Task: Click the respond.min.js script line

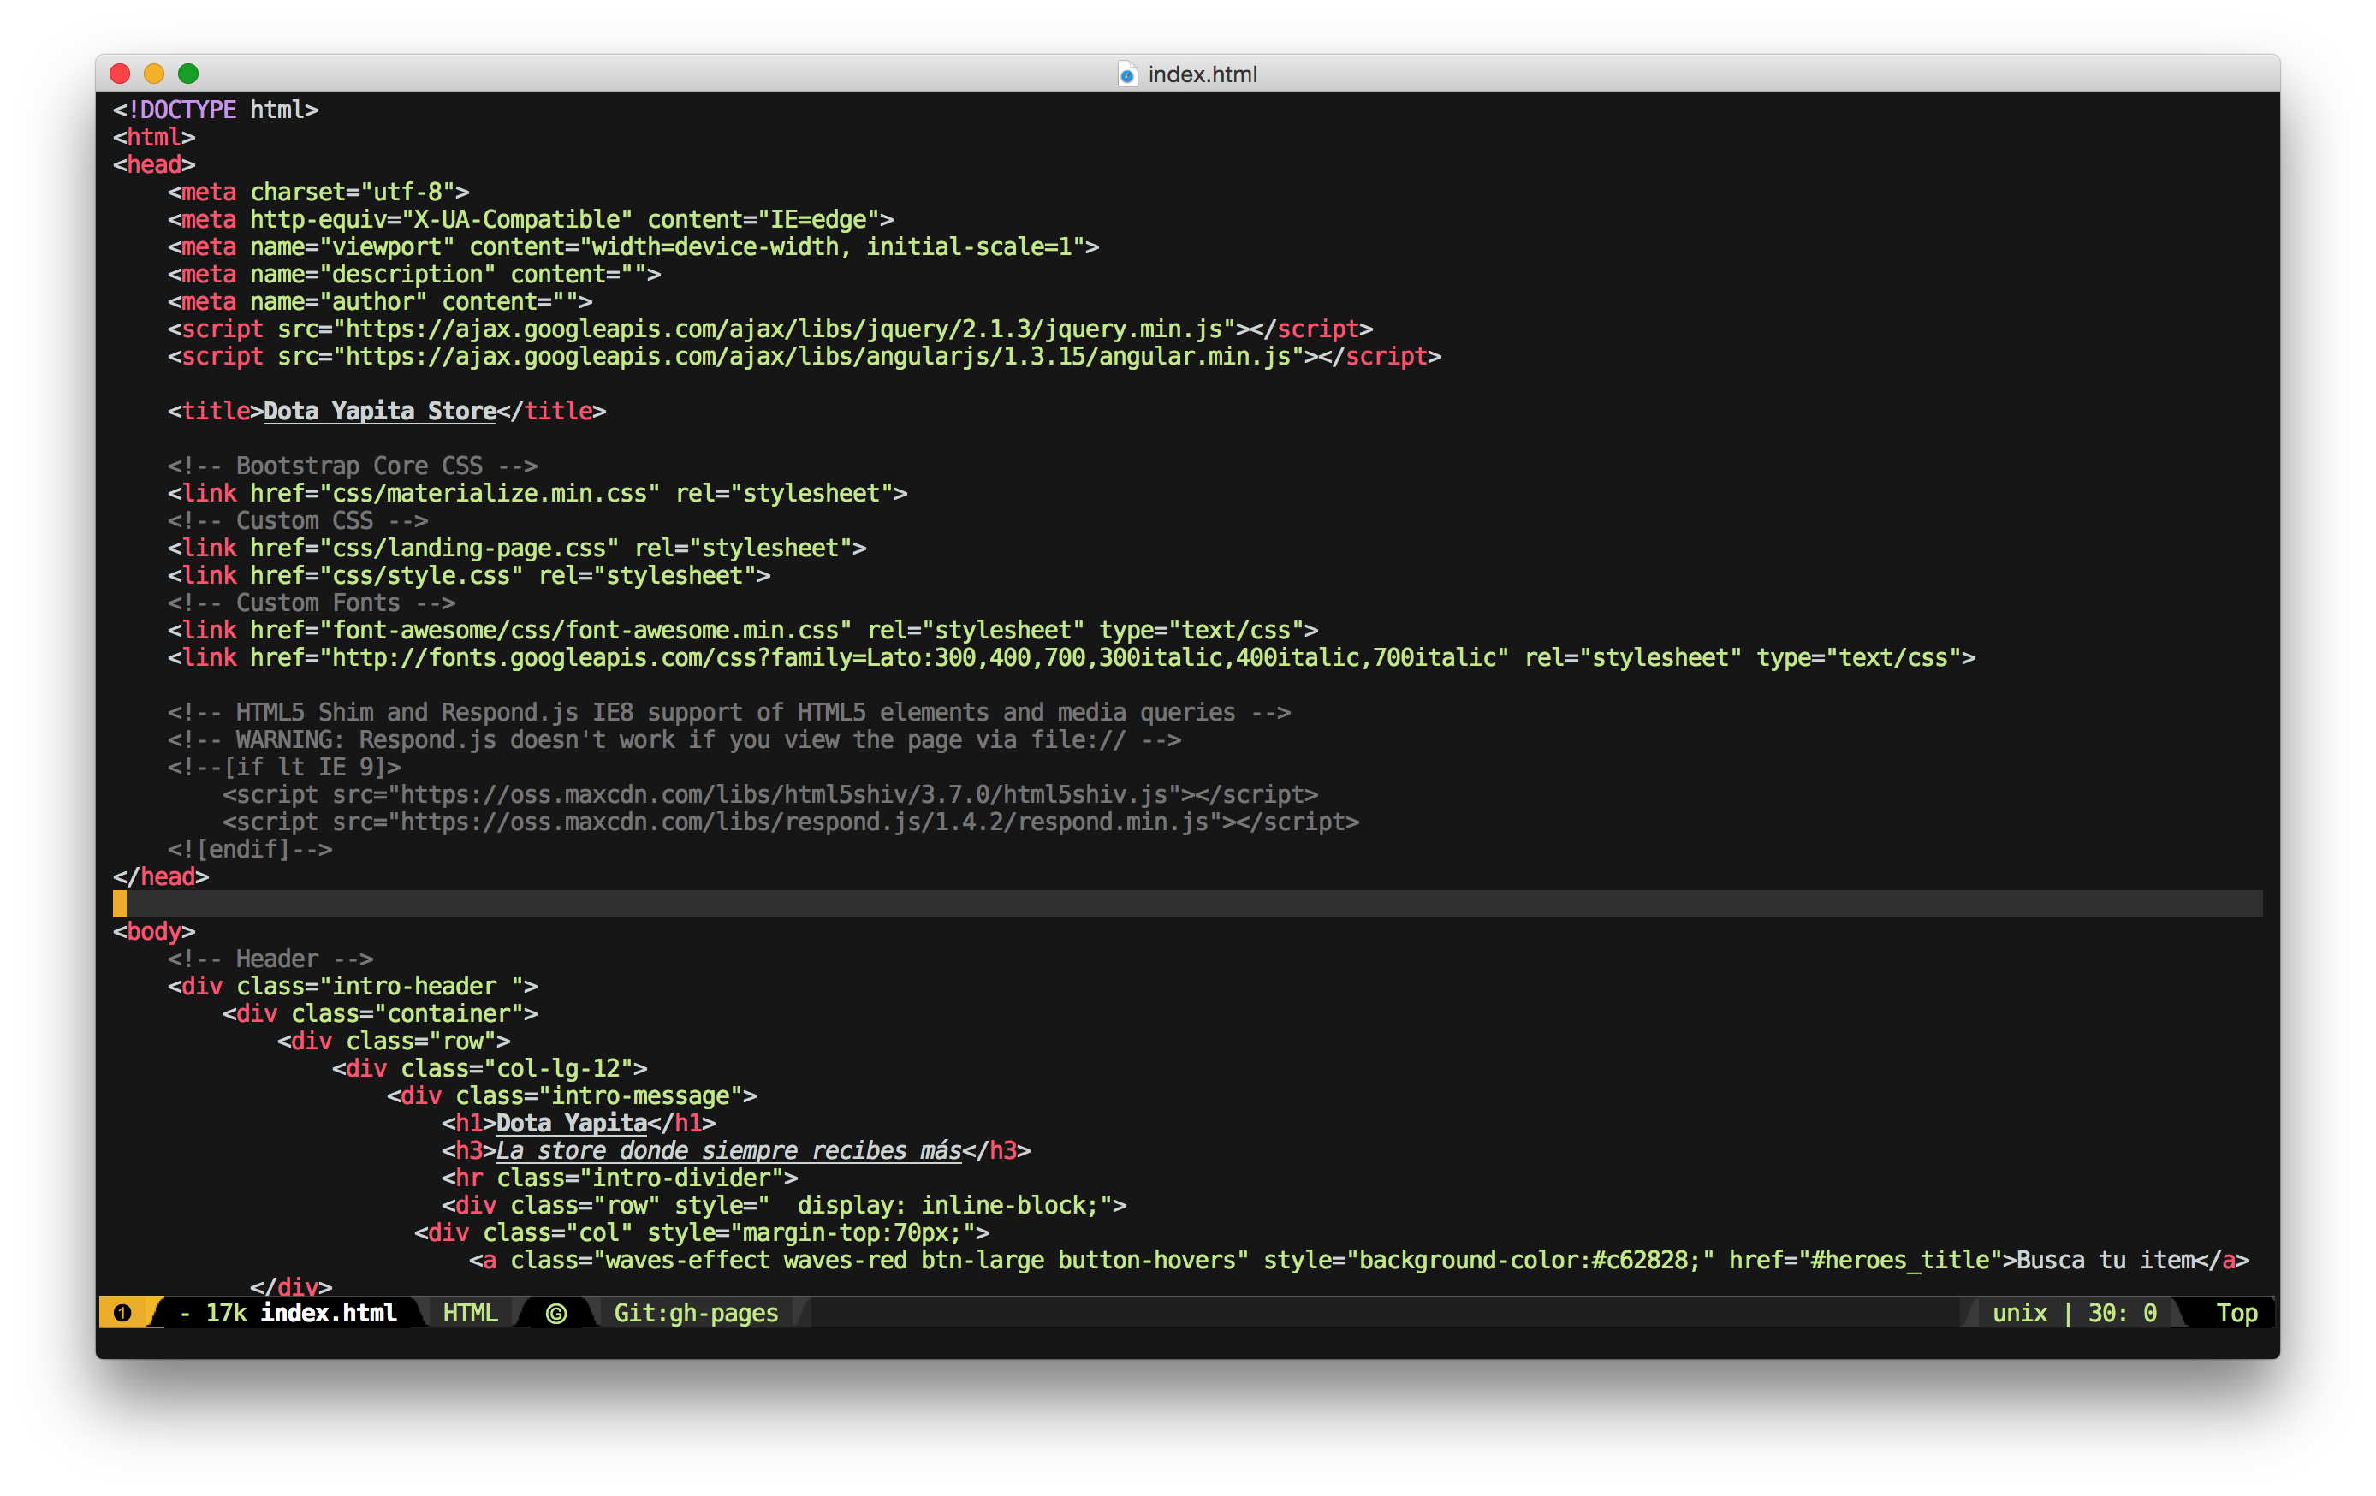Action: click(x=792, y=822)
